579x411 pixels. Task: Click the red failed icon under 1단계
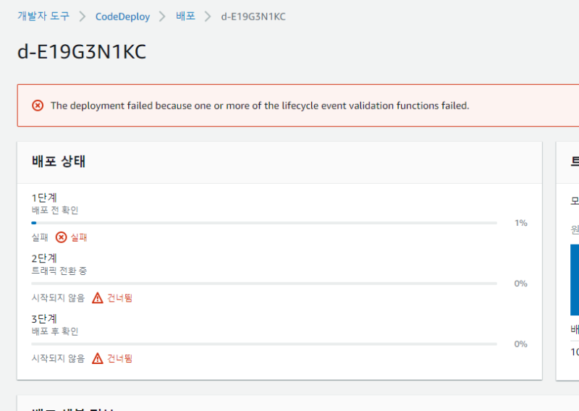(x=62, y=237)
